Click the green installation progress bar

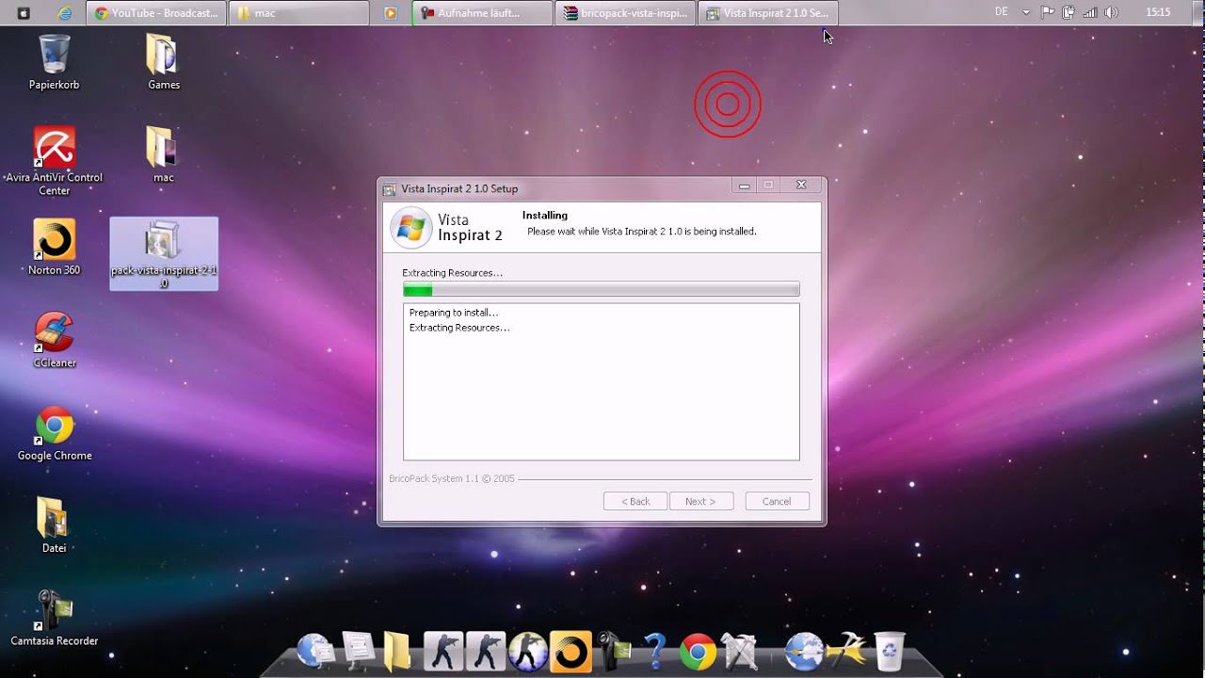tap(602, 290)
